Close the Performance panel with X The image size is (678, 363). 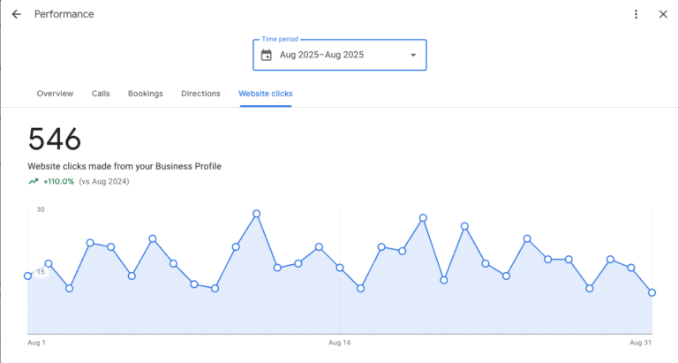663,14
